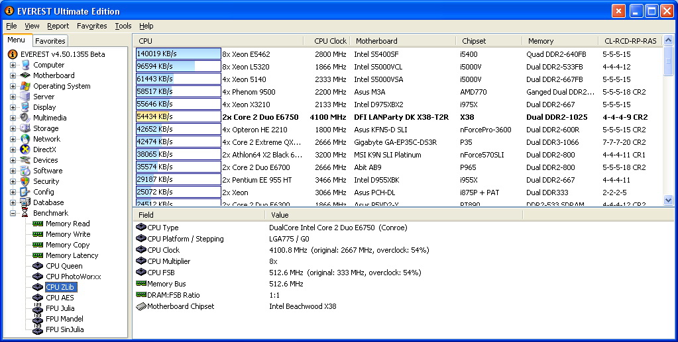Expand the Database tree node
The image size is (678, 342).
pos(13,202)
